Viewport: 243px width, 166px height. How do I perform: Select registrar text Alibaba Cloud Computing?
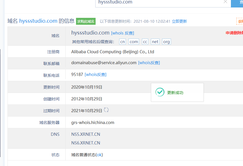point(113,52)
